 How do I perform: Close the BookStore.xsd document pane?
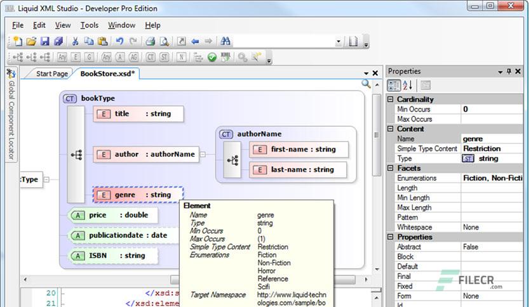click(375, 73)
